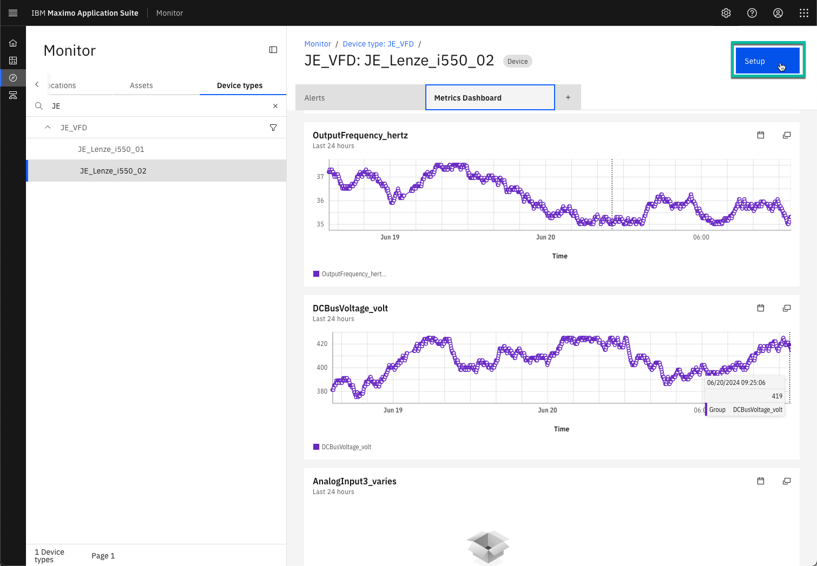Click the OutputFrequency_hertz card title

click(x=360, y=135)
